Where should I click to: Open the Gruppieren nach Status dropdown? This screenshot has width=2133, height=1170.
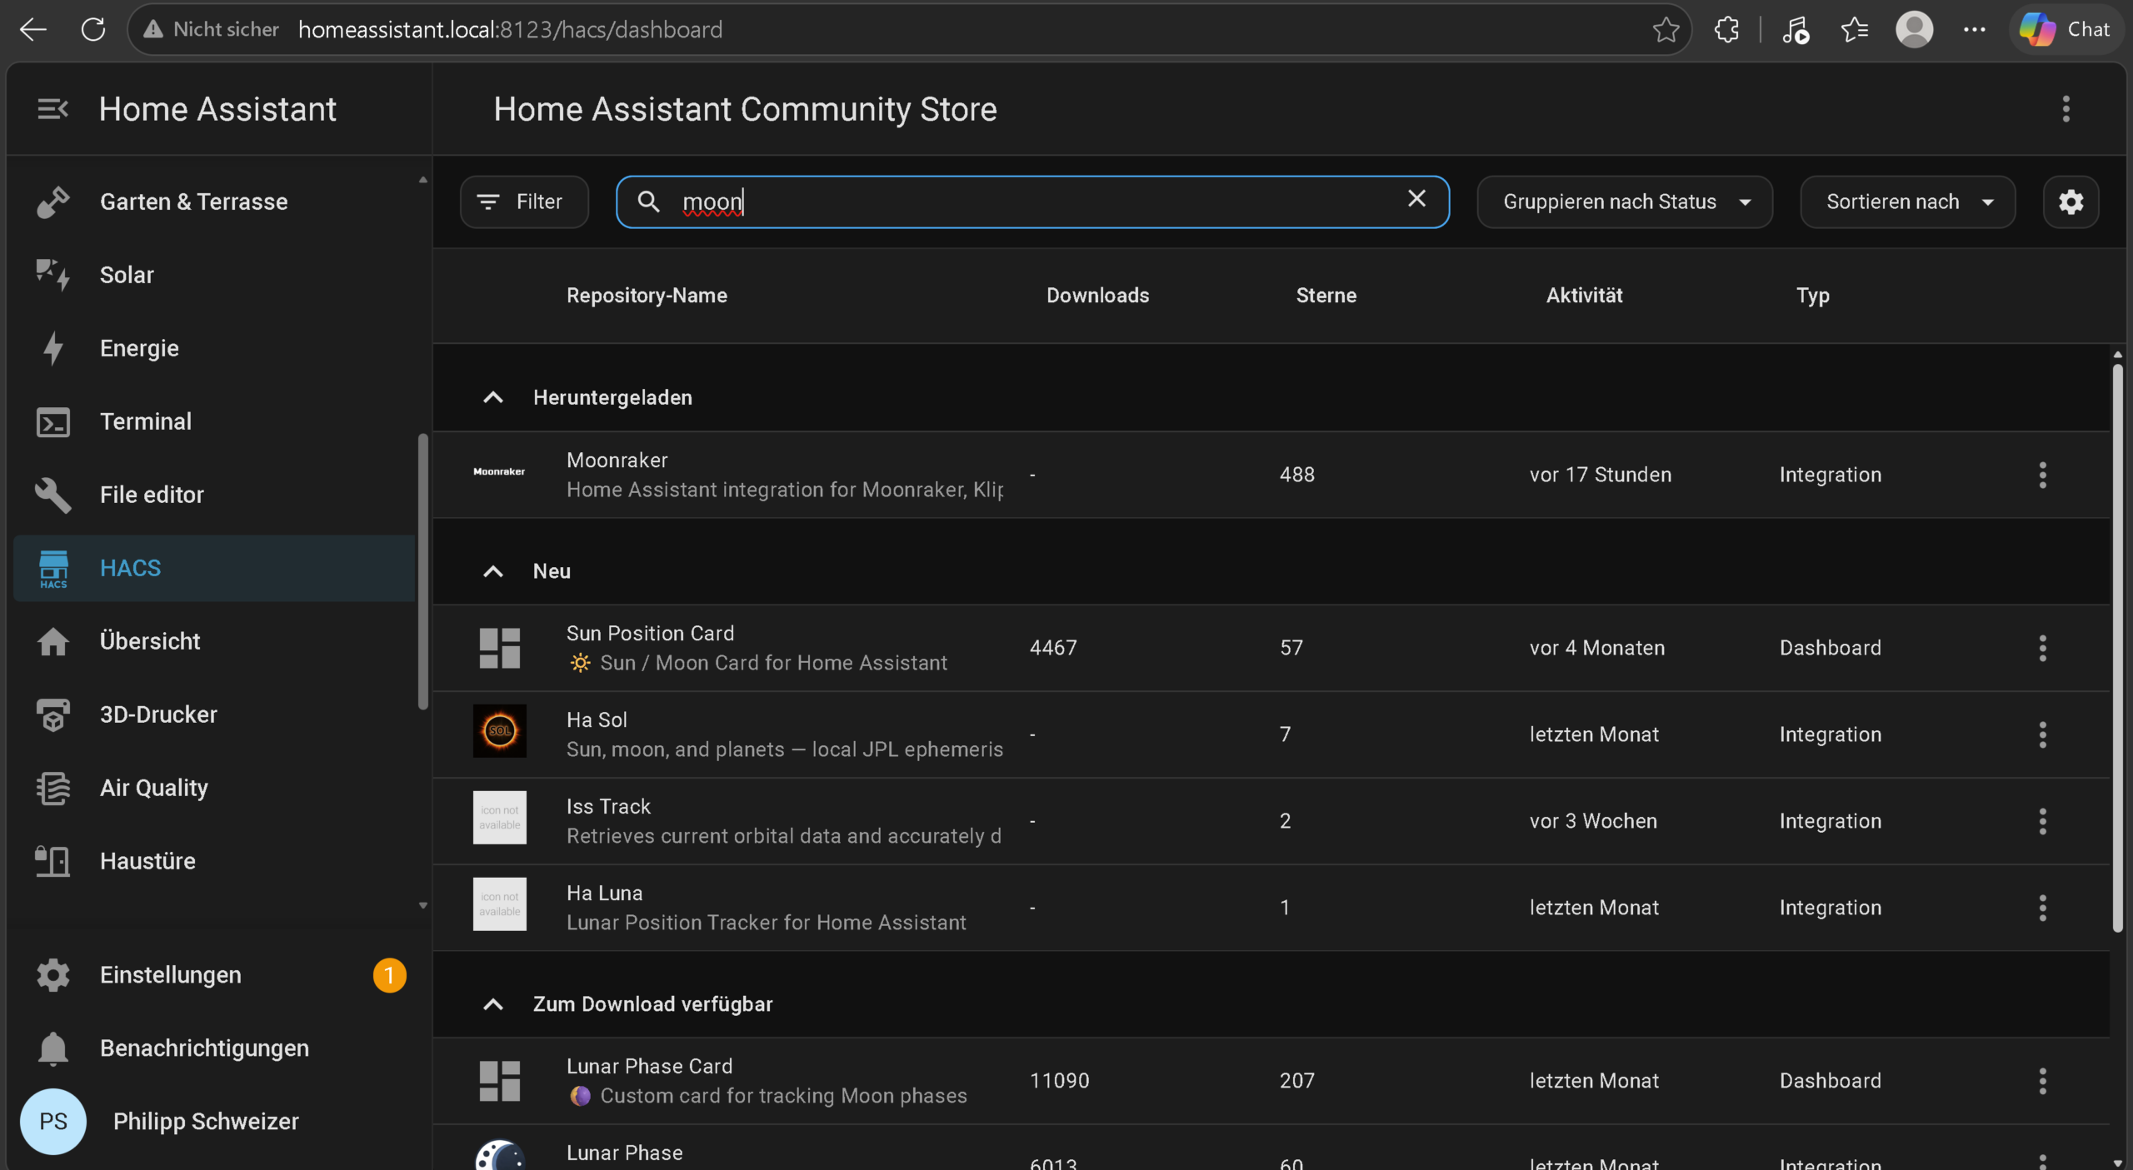pyautogui.click(x=1625, y=202)
